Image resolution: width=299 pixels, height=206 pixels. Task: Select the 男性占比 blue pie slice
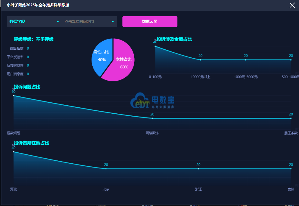101,56
